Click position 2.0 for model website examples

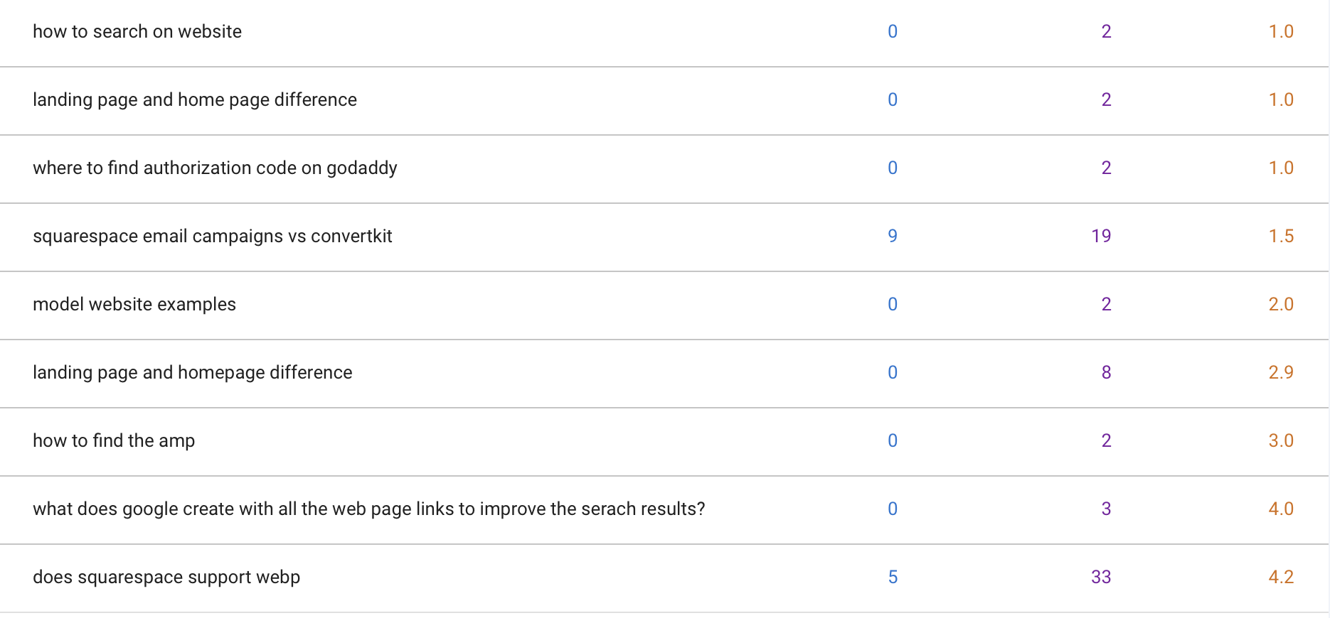(x=1281, y=304)
